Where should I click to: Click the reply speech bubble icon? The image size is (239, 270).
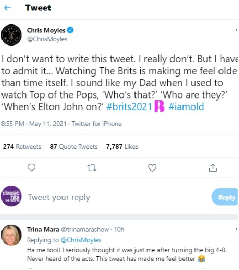[32, 167]
